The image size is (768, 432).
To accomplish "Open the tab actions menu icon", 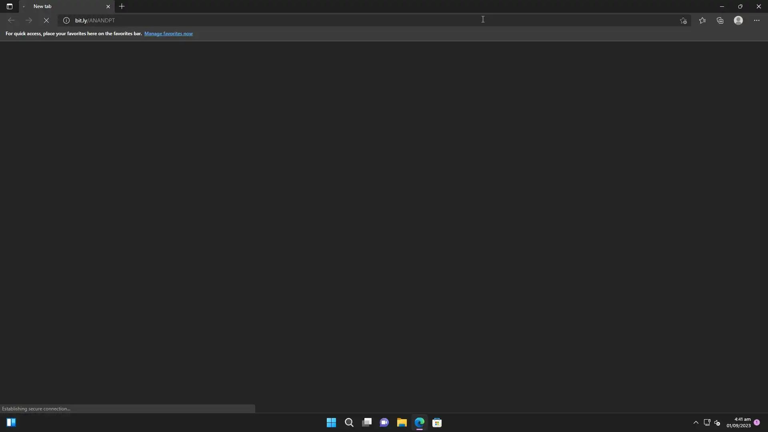I will click(10, 6).
